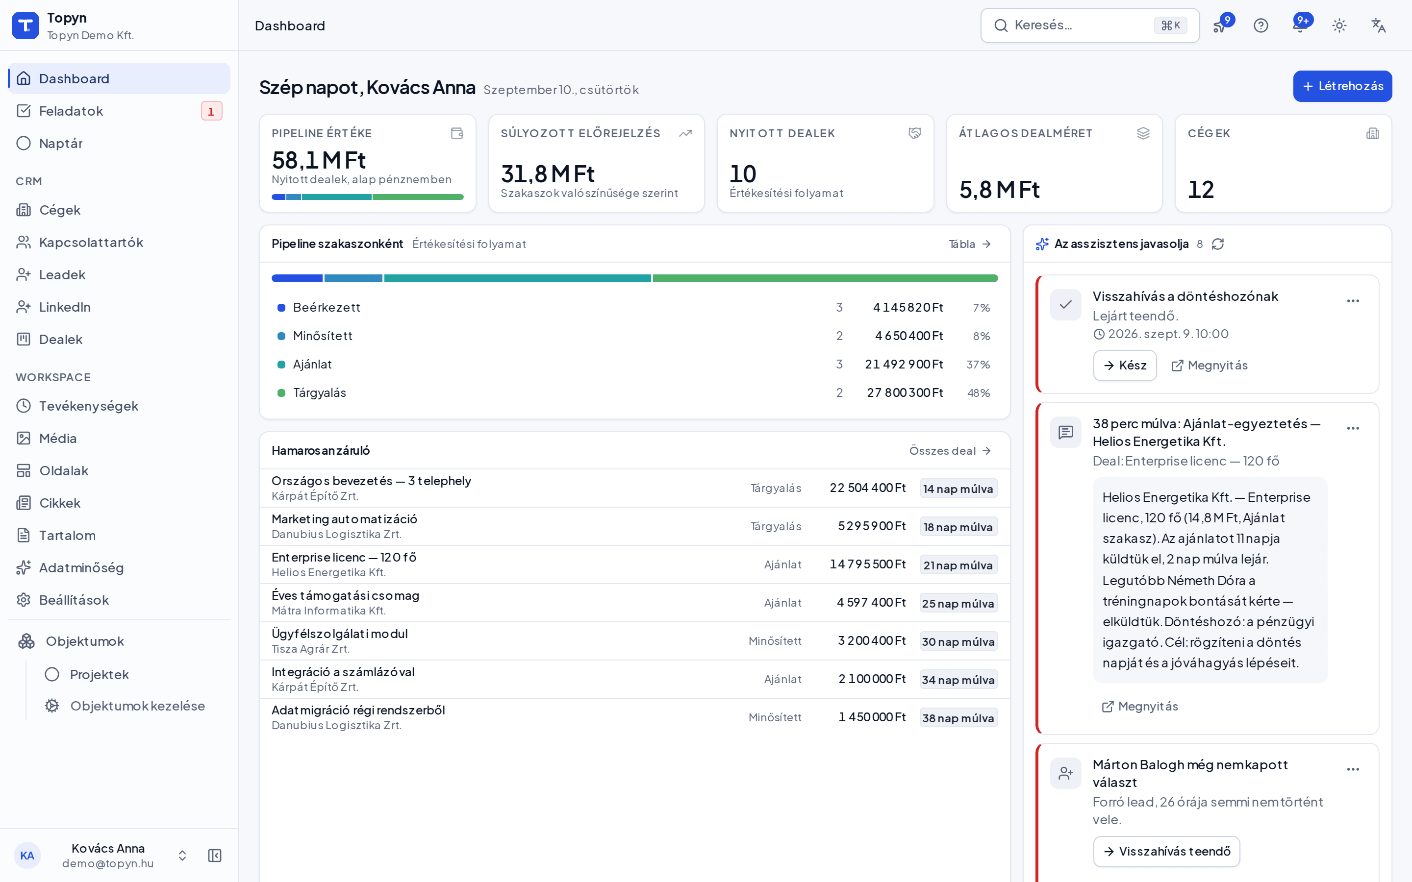This screenshot has width=1412, height=882.
Task: Click the handshake icon on Nyitott dealek card
Action: [915, 134]
